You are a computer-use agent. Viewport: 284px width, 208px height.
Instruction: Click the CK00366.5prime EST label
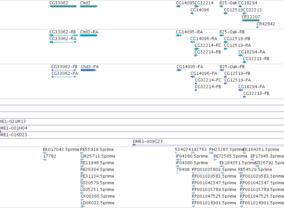tap(98, 196)
